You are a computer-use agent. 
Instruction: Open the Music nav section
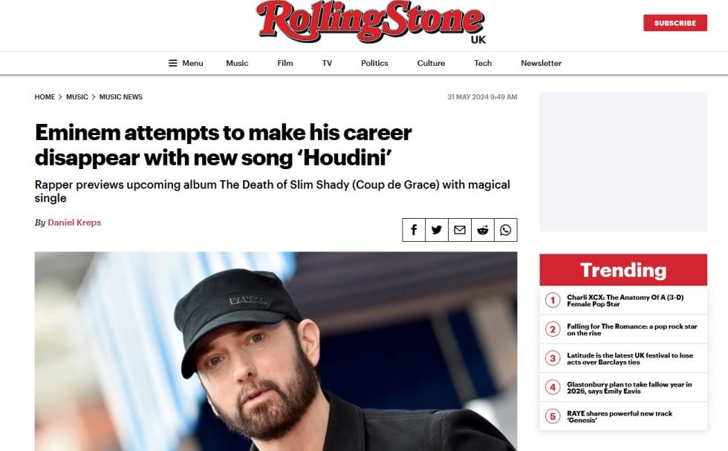pyautogui.click(x=237, y=63)
